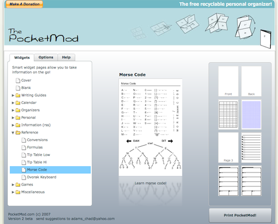Click the Miscellaneous folder icon
The width and height of the screenshot is (278, 224).
point(18,192)
